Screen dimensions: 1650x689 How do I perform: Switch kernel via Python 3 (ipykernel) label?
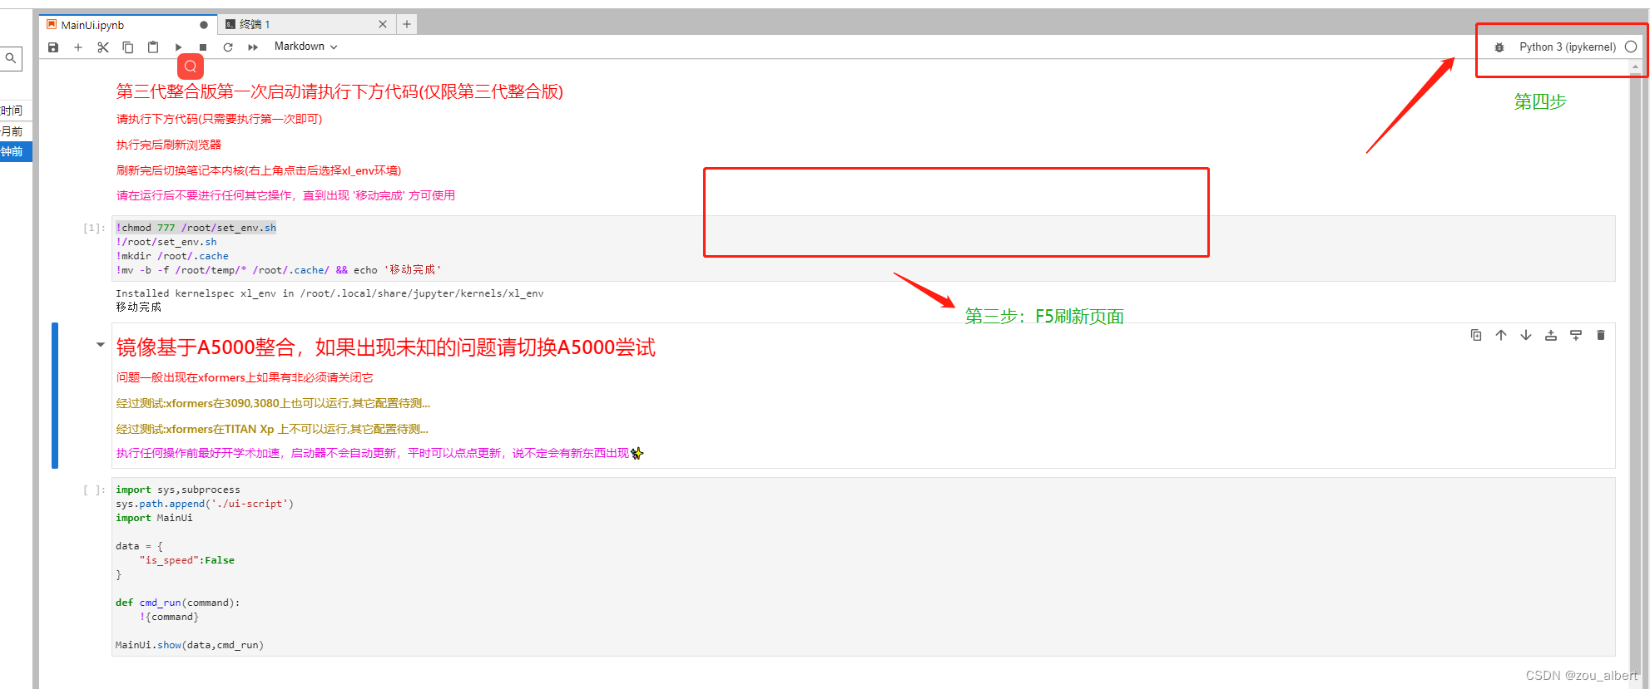[1568, 47]
